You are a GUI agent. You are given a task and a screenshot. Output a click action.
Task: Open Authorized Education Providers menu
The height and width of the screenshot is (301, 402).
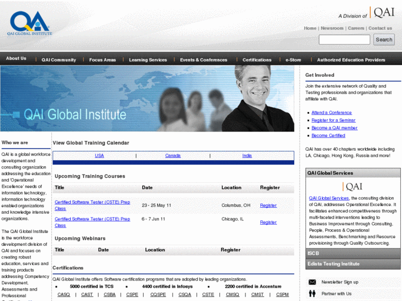point(351,60)
